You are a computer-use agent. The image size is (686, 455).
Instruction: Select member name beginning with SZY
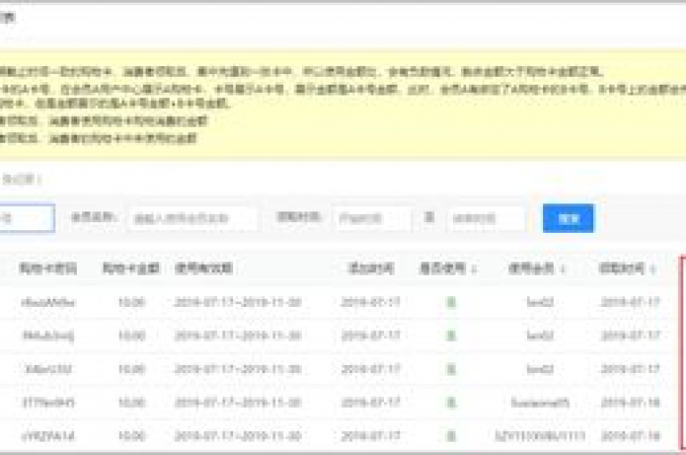540,435
